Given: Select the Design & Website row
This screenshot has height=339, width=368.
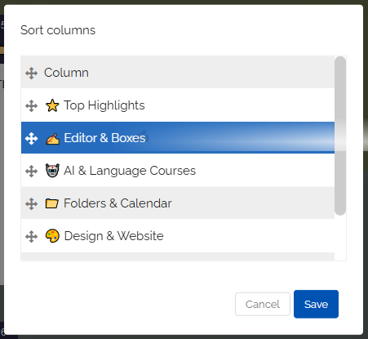Looking at the screenshot, I should tap(178, 236).
